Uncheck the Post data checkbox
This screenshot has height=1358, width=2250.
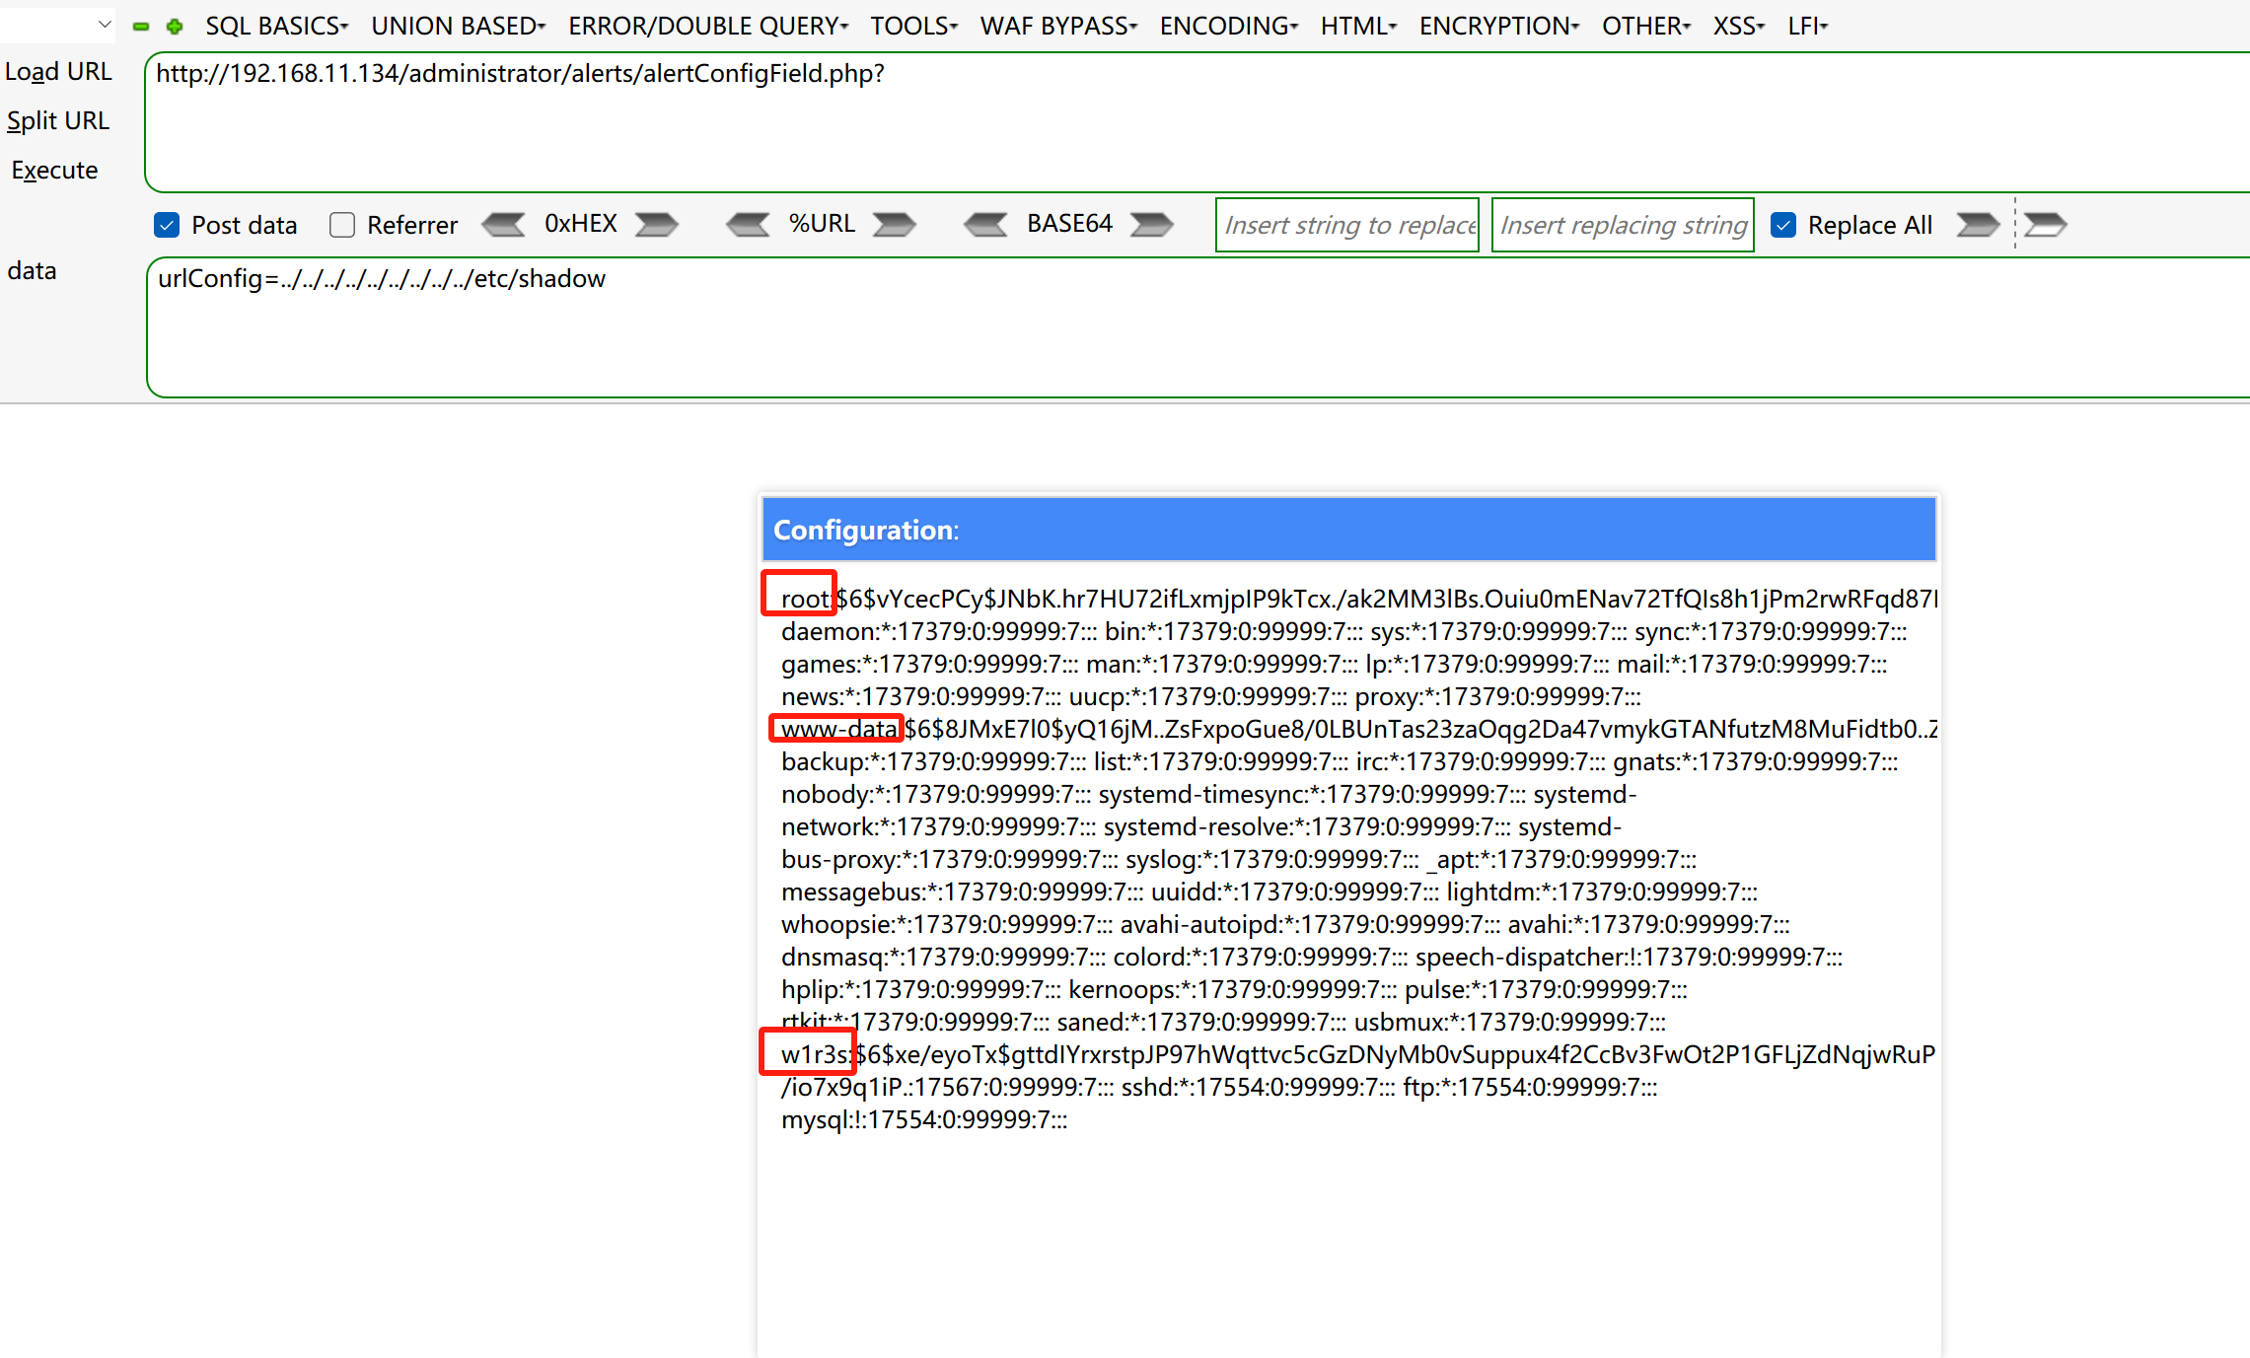point(167,225)
